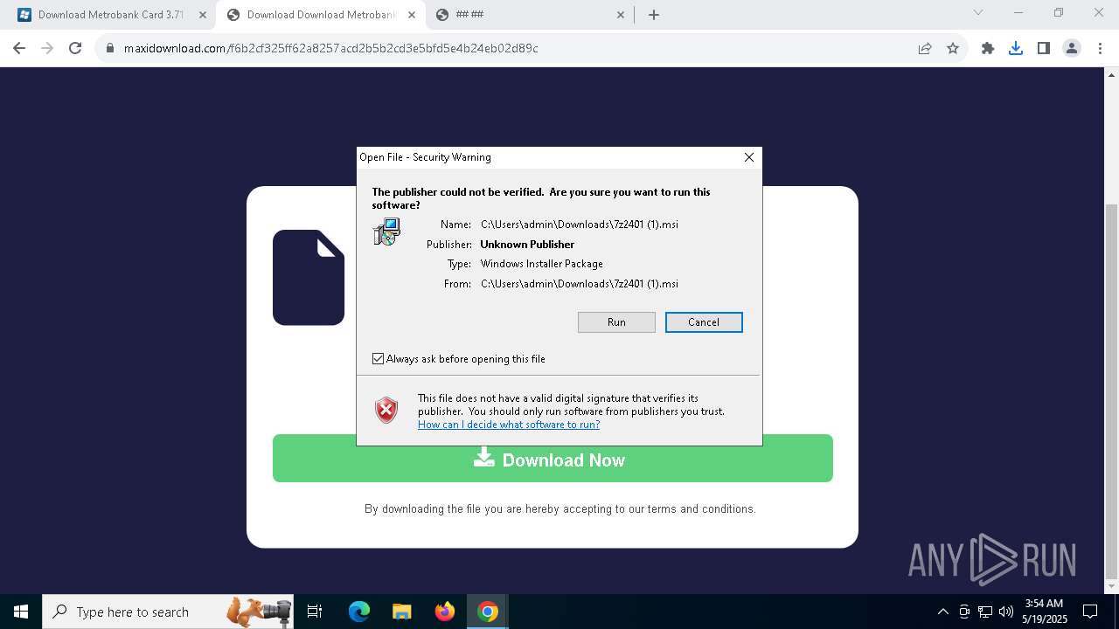Open the Chrome profile avatar

coord(1072,48)
